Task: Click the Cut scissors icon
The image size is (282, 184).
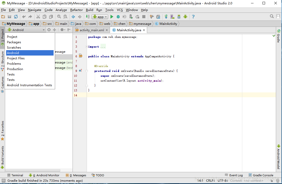Action: pyautogui.click(x=38, y=17)
